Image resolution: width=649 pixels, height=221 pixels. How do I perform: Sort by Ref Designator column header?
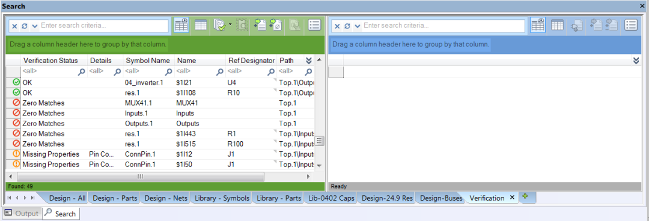point(252,61)
